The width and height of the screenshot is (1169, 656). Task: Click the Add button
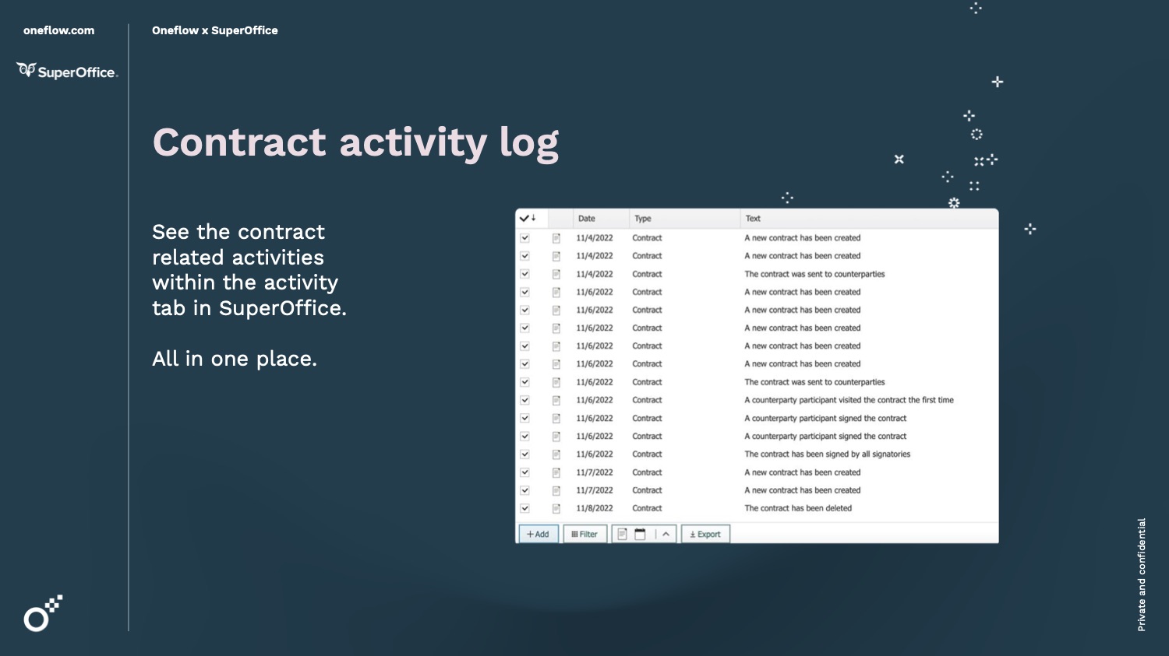(x=539, y=535)
